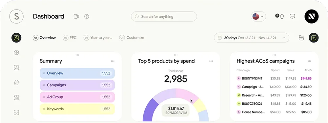
Task: Switch to the Overview tab
Action: pyautogui.click(x=44, y=38)
